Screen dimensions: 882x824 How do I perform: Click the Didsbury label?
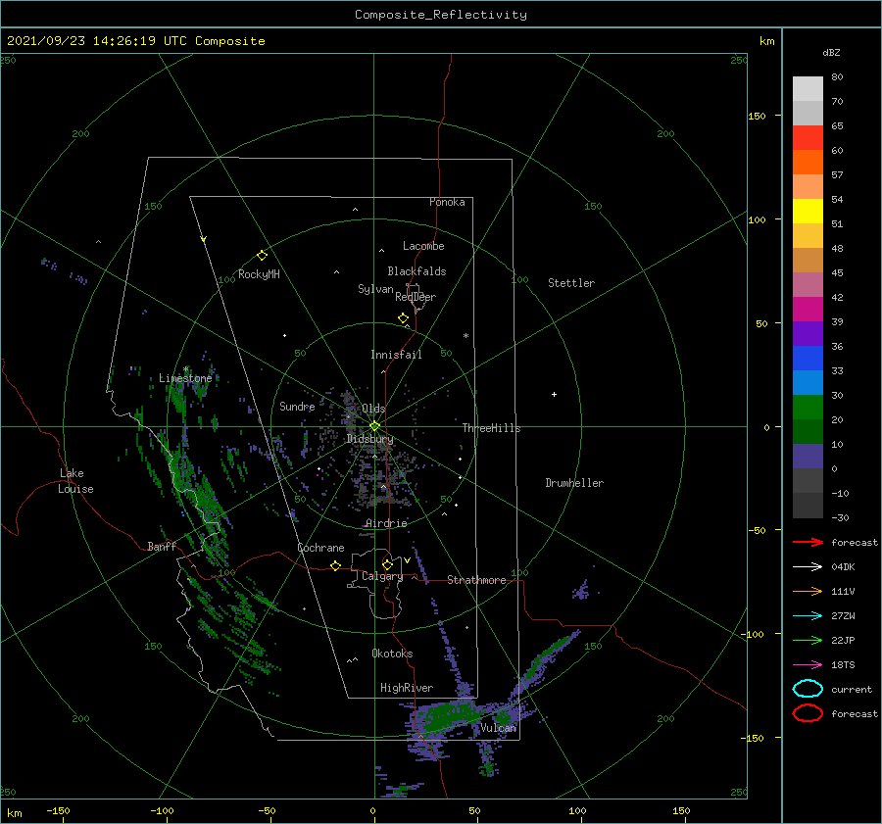point(370,439)
